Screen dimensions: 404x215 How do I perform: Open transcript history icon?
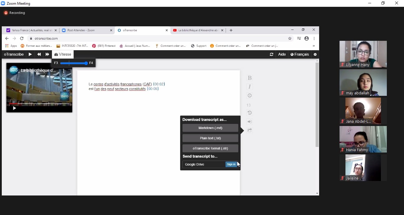point(250,113)
